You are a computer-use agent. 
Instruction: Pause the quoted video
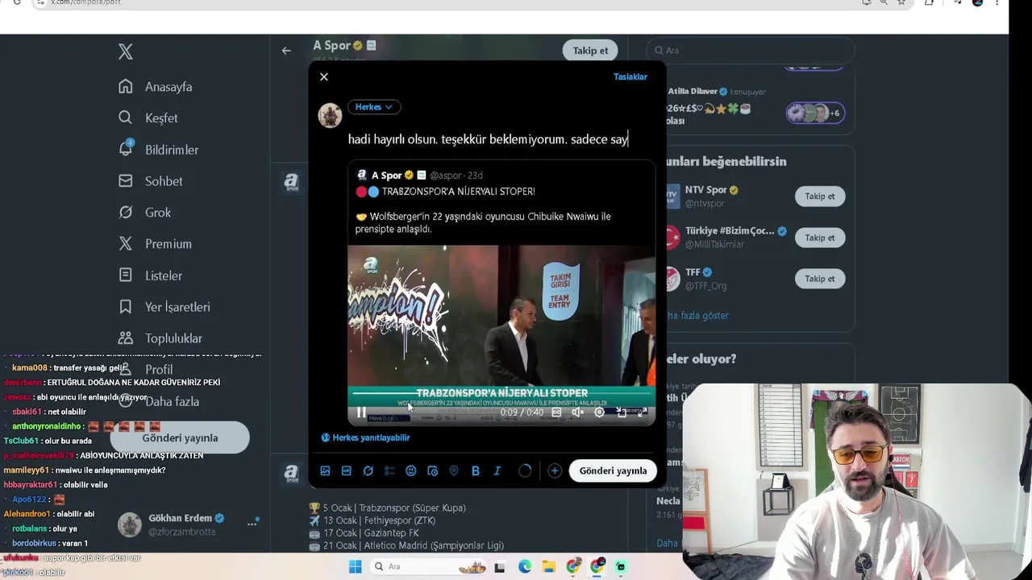(x=361, y=412)
